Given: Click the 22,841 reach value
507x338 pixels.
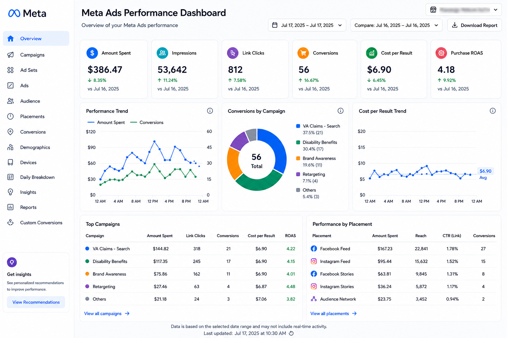Looking at the screenshot, I should coord(421,249).
